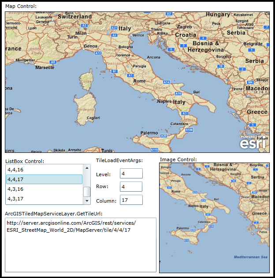Click Zagreb on the main map
The image size is (275, 278).
coord(185,27)
